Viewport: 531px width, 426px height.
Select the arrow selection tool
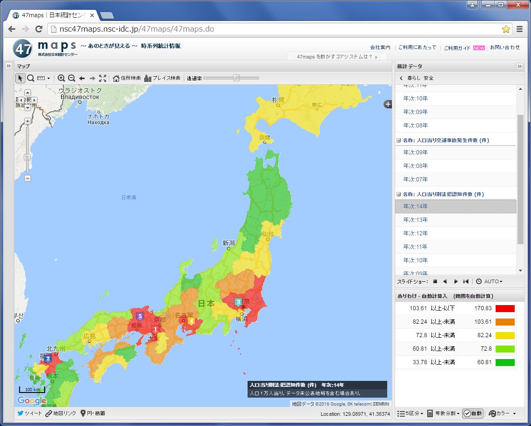point(20,78)
